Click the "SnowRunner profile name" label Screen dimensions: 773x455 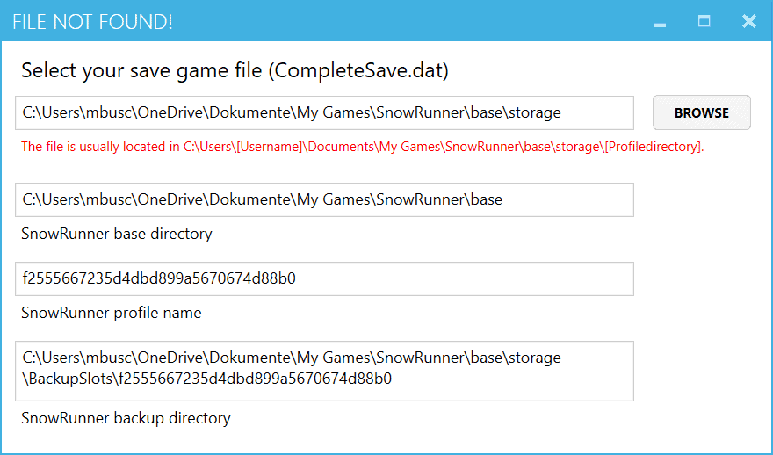click(x=111, y=313)
